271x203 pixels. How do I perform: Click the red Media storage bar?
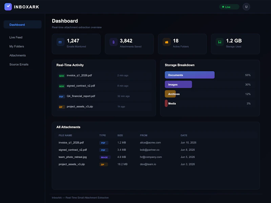(x=166, y=104)
